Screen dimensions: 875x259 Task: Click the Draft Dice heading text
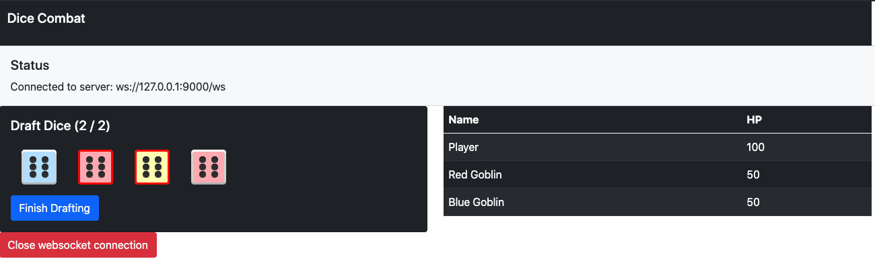(x=40, y=125)
